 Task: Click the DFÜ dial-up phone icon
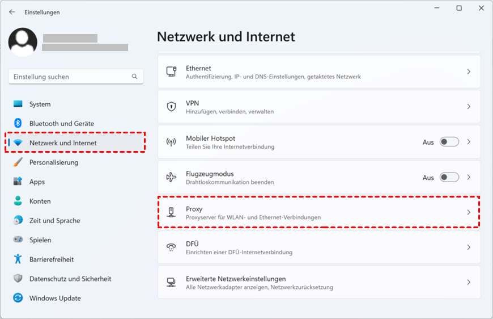pyautogui.click(x=171, y=247)
